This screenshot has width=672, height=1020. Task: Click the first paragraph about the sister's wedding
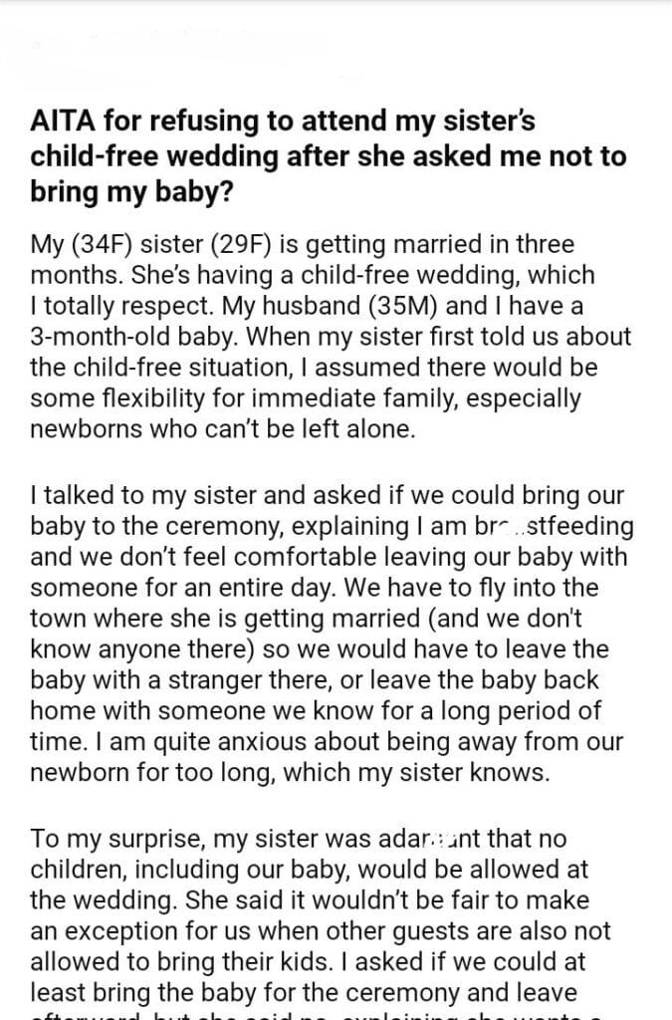tap(329, 336)
